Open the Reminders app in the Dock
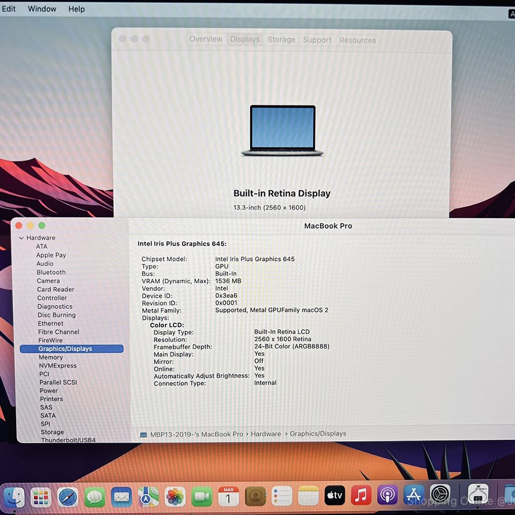The height and width of the screenshot is (515, 515). tap(282, 496)
